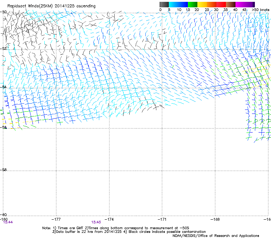The height and width of the screenshot is (238, 271).
Task: Click the '>50 knots' legend label
Action: (260, 10)
